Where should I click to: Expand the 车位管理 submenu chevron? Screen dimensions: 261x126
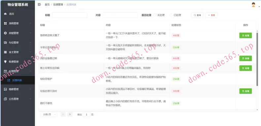pos(30,43)
